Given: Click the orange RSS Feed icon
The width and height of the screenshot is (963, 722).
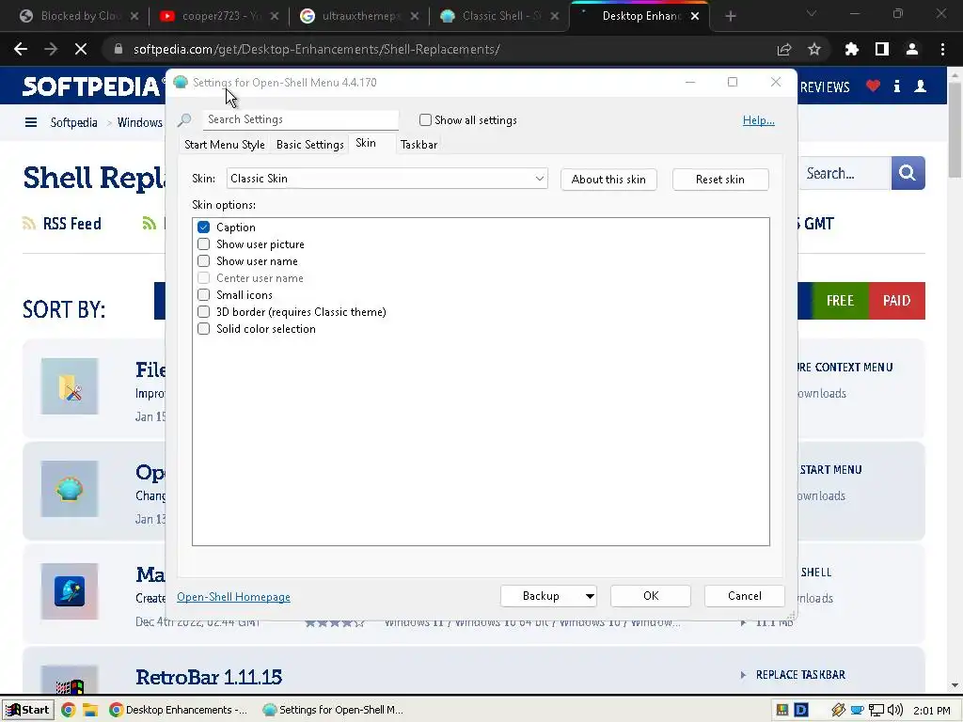Looking at the screenshot, I should point(29,224).
